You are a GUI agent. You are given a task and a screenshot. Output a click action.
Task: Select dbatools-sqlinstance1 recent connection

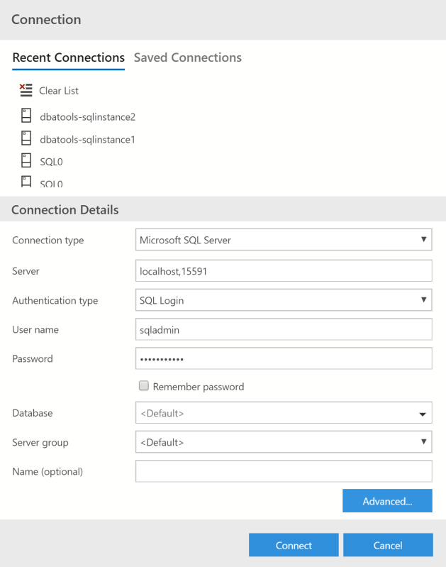[x=87, y=140]
